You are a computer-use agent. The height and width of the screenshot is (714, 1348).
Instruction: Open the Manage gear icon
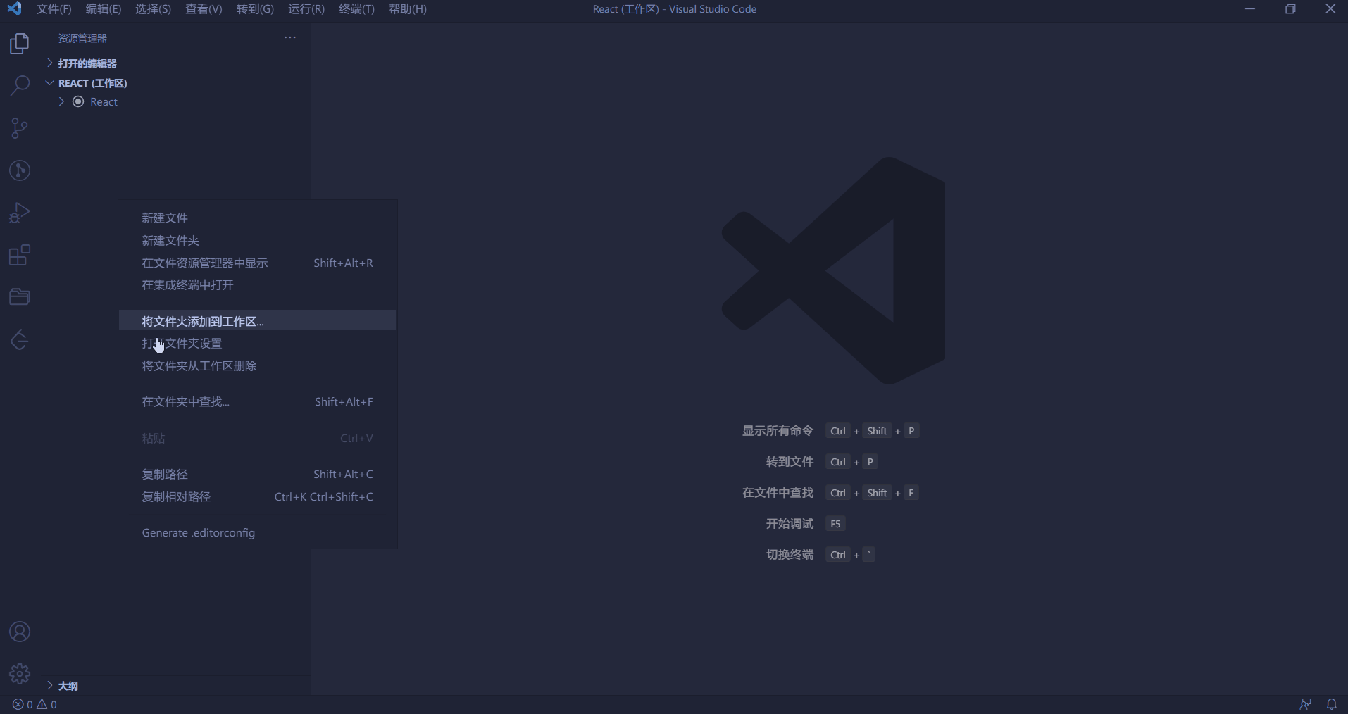pos(20,674)
